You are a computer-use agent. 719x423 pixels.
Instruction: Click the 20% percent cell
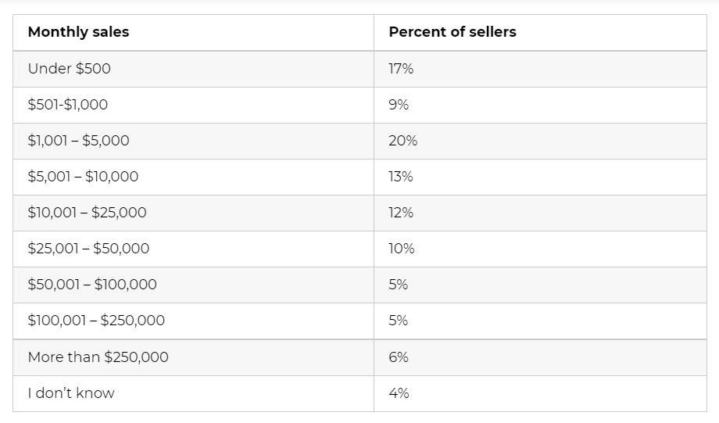point(402,141)
